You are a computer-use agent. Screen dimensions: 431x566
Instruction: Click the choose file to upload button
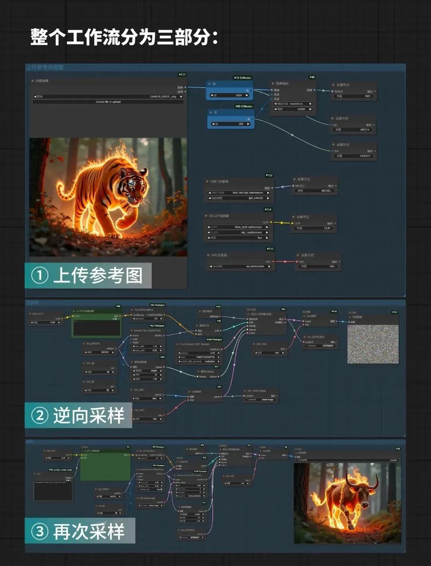[x=108, y=102]
